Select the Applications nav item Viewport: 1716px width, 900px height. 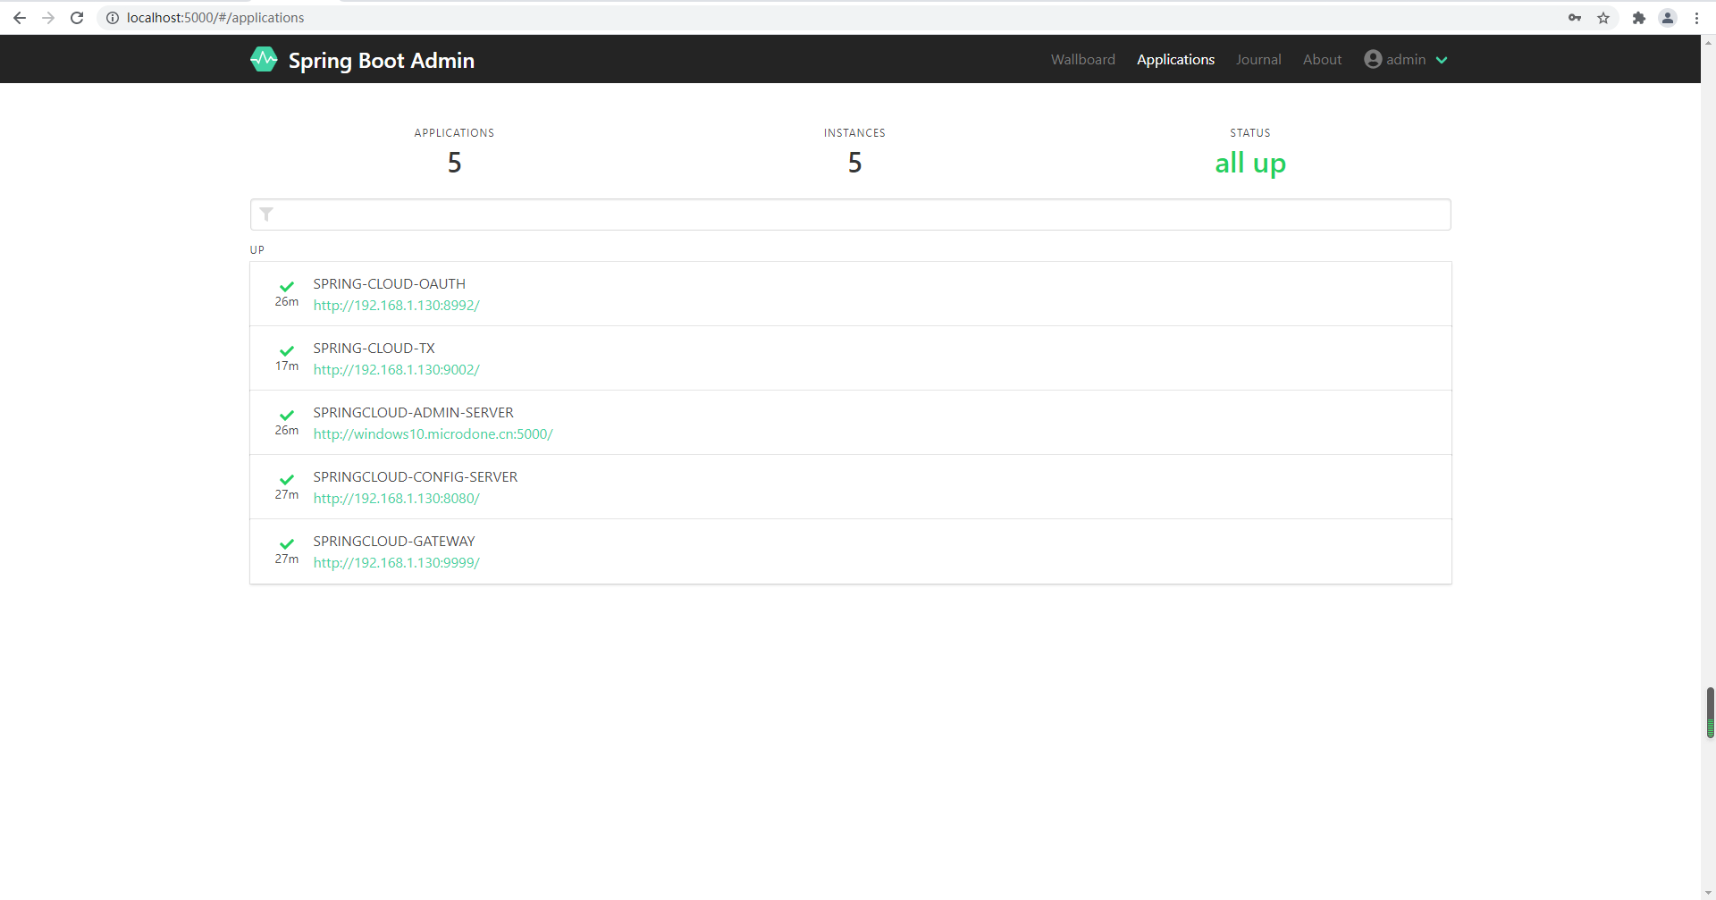[1175, 59]
